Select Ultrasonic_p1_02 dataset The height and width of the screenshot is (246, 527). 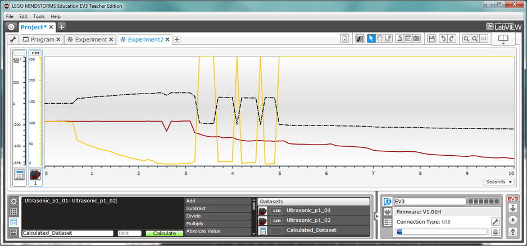click(x=314, y=221)
